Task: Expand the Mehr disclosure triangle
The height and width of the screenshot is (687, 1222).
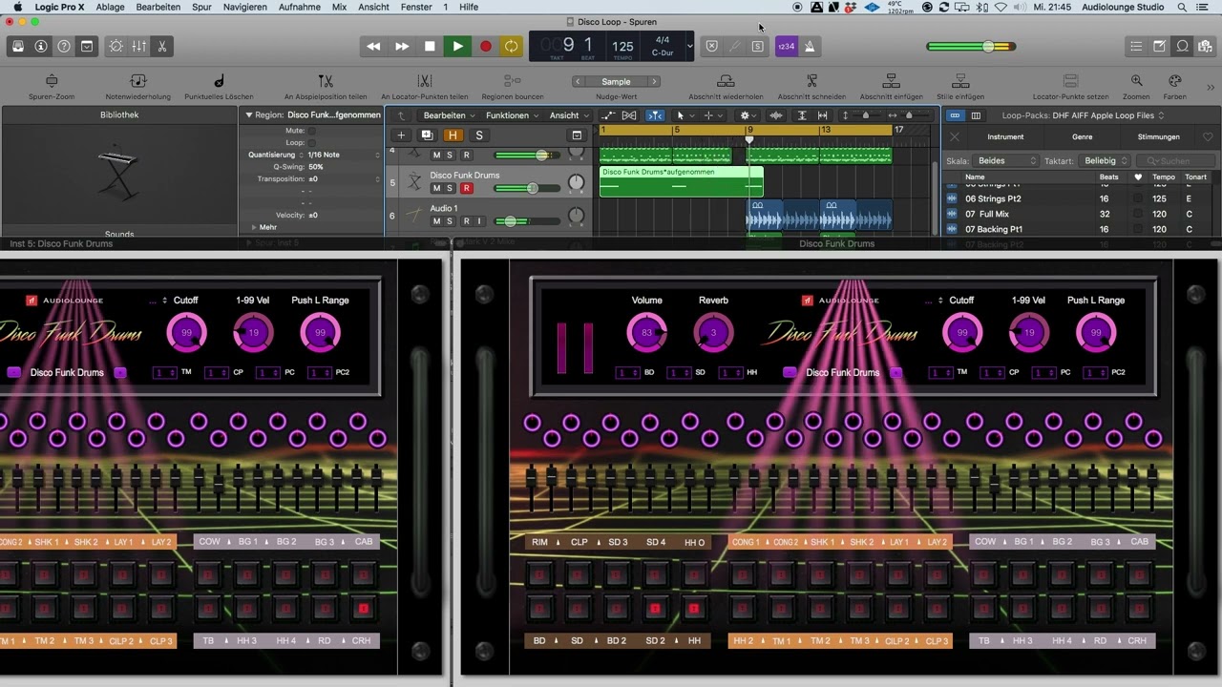Action: click(x=254, y=228)
